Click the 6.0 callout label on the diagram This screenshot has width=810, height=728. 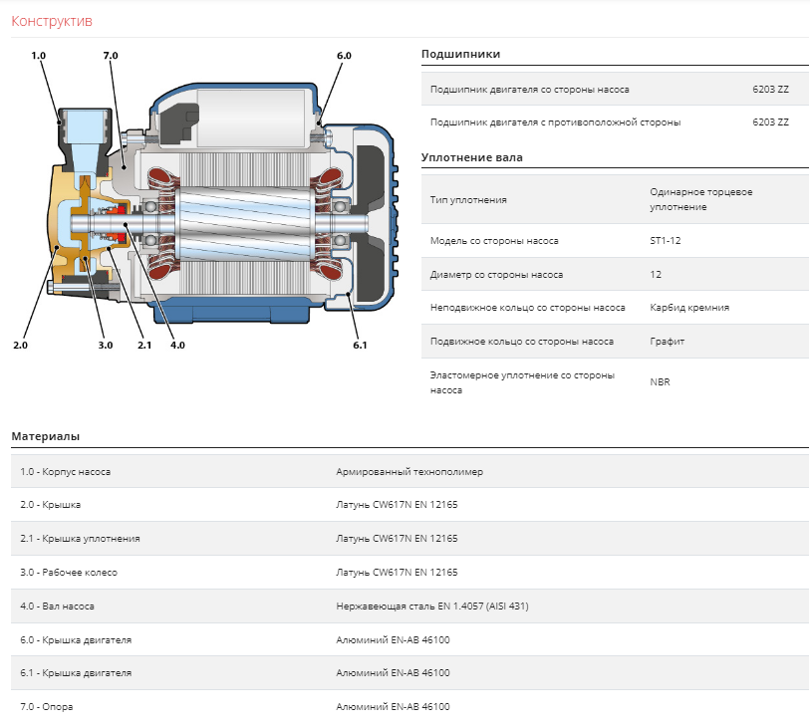coord(344,55)
